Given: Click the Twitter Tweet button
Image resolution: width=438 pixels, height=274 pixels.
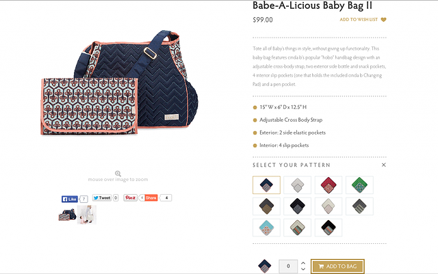Looking at the screenshot, I should pos(102,198).
